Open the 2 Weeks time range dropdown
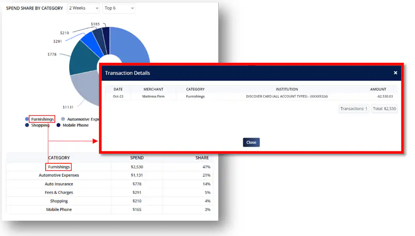Screen dimensions: 415x236 pyautogui.click(x=83, y=8)
